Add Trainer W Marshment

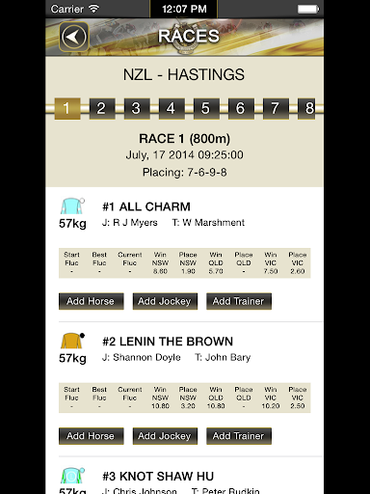[x=239, y=301]
